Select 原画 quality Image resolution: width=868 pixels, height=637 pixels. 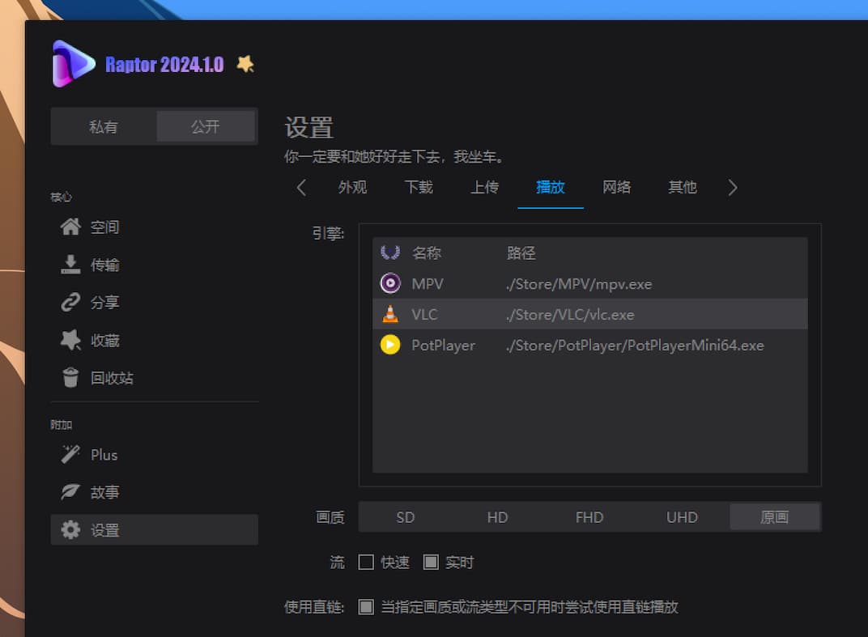coord(774,517)
